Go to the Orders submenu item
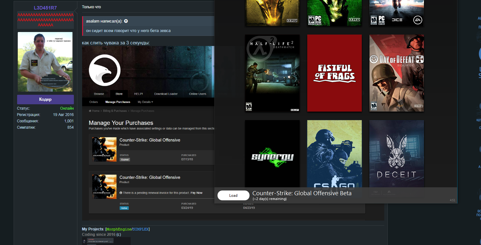The width and height of the screenshot is (481, 245). point(94,102)
